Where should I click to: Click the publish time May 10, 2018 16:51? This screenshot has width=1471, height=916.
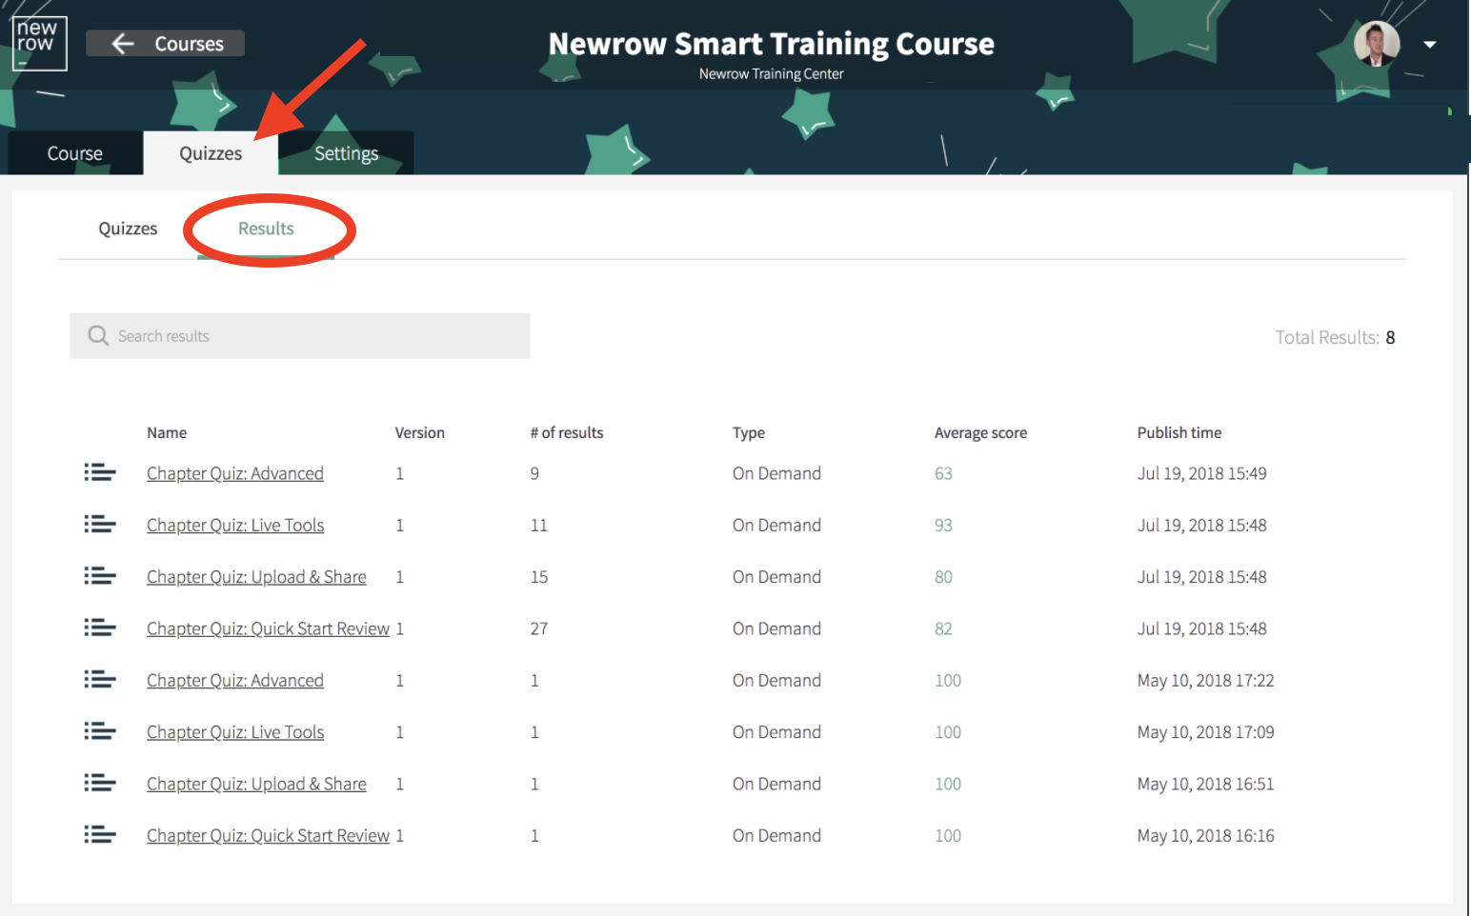tap(1205, 784)
